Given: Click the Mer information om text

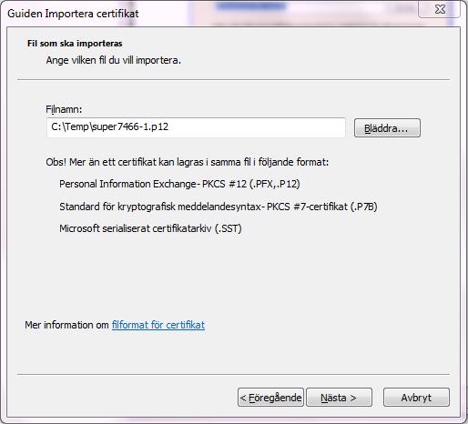Looking at the screenshot, I should (x=66, y=325).
